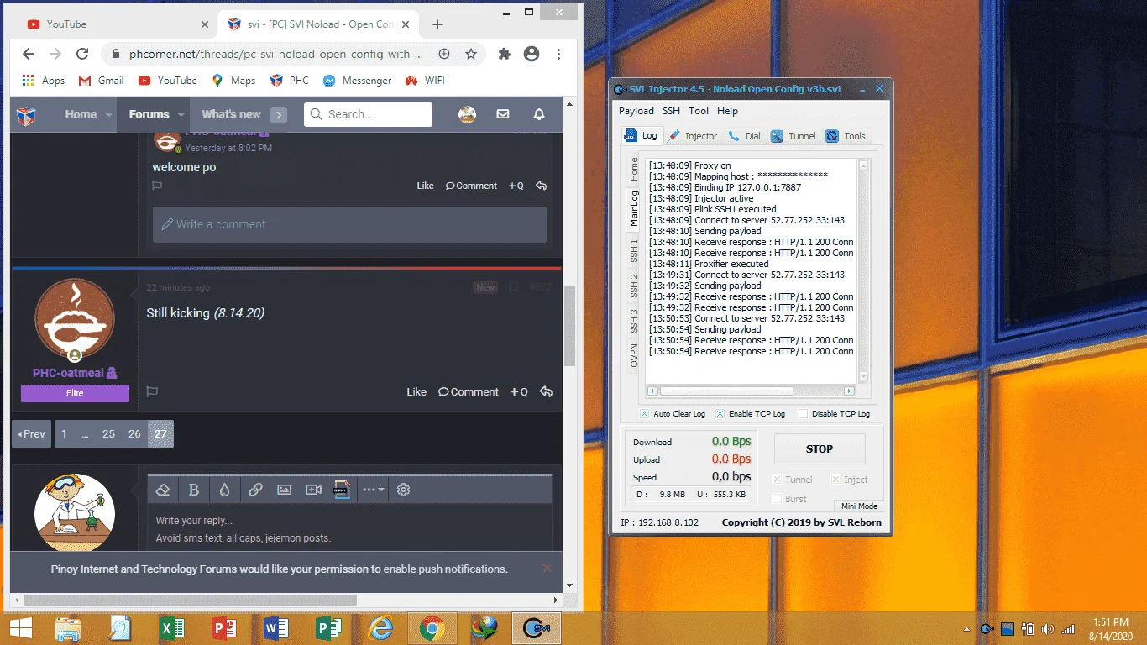Launch Excel from the taskbar
The width and height of the screenshot is (1147, 645).
pos(171,628)
